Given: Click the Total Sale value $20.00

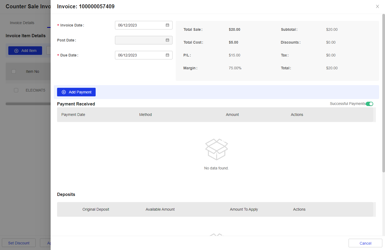Looking at the screenshot, I should pyautogui.click(x=234, y=29).
